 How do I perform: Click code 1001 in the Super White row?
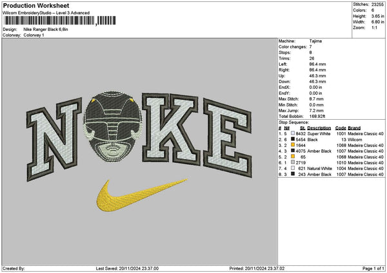pyautogui.click(x=341, y=134)
